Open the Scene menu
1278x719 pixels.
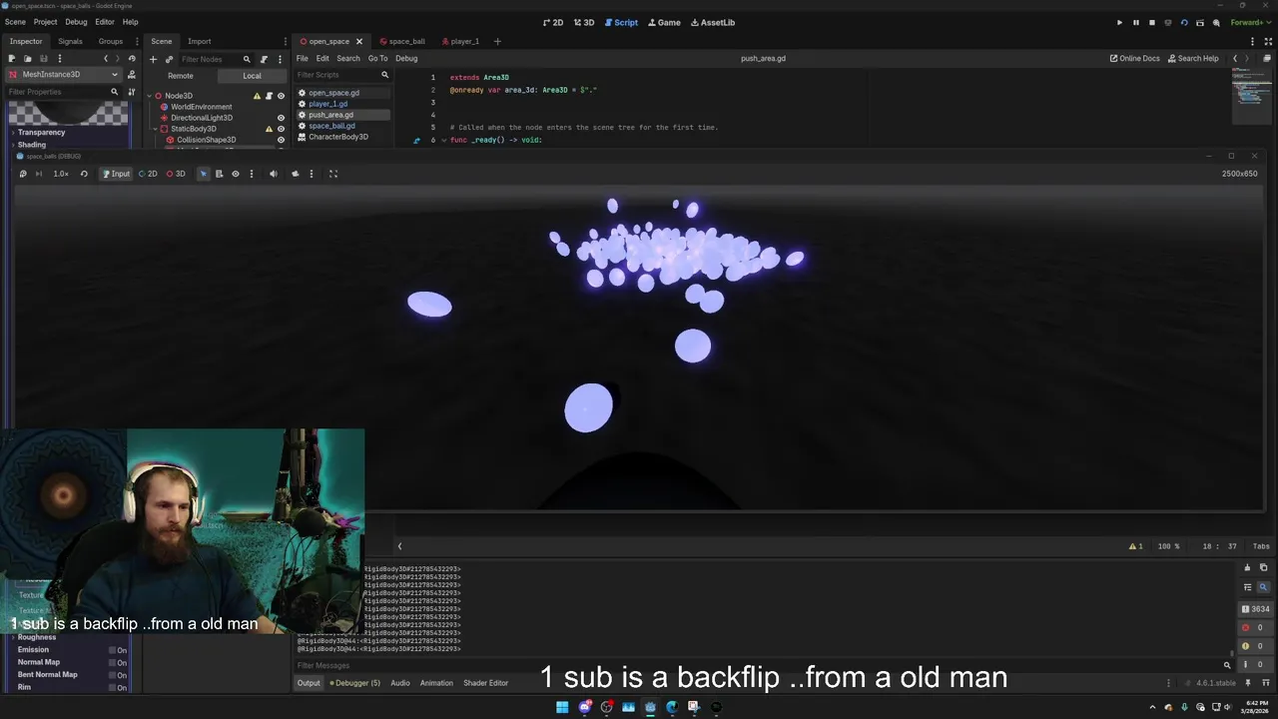[x=15, y=22]
